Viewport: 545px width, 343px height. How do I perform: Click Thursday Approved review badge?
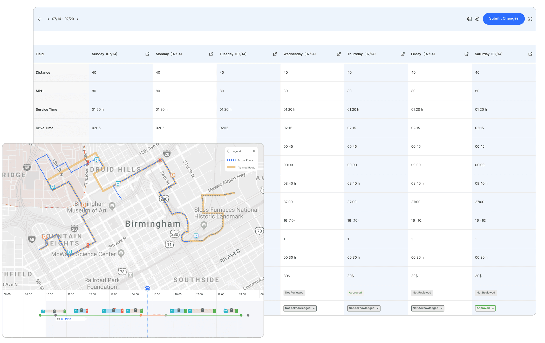pos(355,293)
